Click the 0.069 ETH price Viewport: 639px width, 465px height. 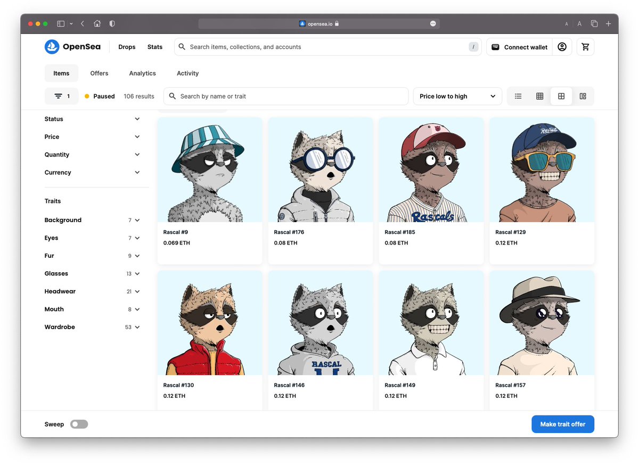pyautogui.click(x=177, y=243)
